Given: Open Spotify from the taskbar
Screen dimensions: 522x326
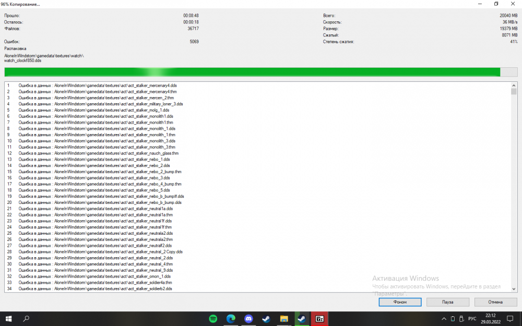Looking at the screenshot, I should click(x=213, y=319).
